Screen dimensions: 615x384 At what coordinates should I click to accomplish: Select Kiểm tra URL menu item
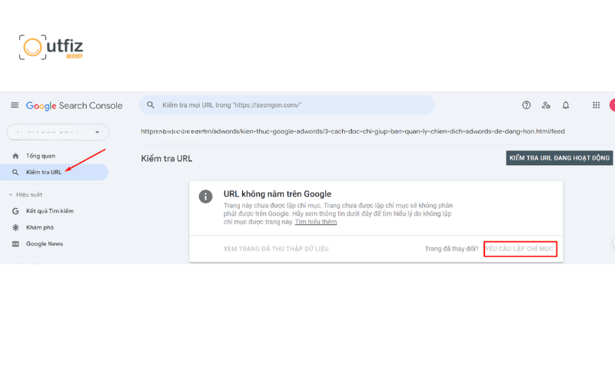(x=54, y=172)
